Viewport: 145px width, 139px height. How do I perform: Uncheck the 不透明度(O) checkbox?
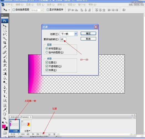coord(47,66)
